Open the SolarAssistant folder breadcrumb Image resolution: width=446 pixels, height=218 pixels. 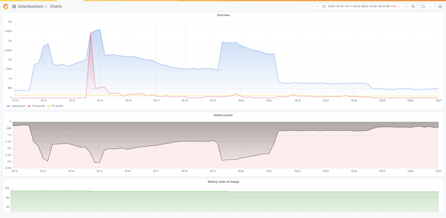click(x=31, y=6)
